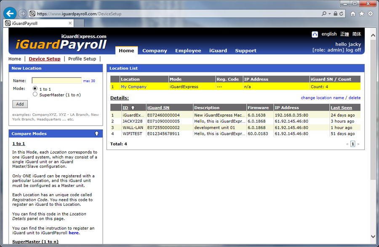Sort details by iGuard SN column
This screenshot has width=379, height=247.
(x=158, y=108)
